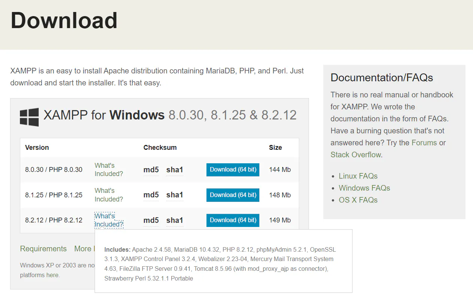Show sha1 checksum for 8.0.30
Screen dimensions: 473x294
[x=175, y=170]
